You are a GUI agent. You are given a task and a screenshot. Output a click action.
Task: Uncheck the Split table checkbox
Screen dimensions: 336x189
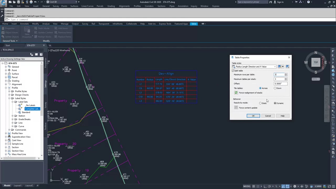[233, 71]
